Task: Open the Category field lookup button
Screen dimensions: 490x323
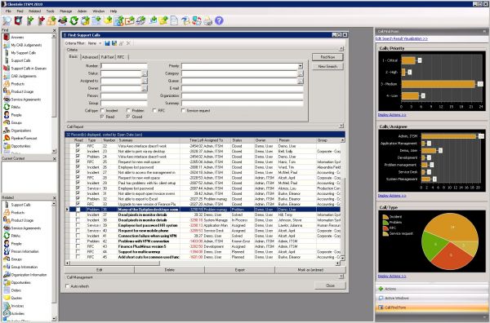Action: tap(301, 73)
